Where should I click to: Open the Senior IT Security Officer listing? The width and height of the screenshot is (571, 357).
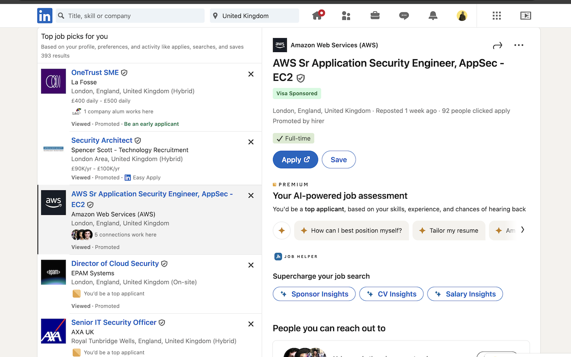[x=114, y=323]
